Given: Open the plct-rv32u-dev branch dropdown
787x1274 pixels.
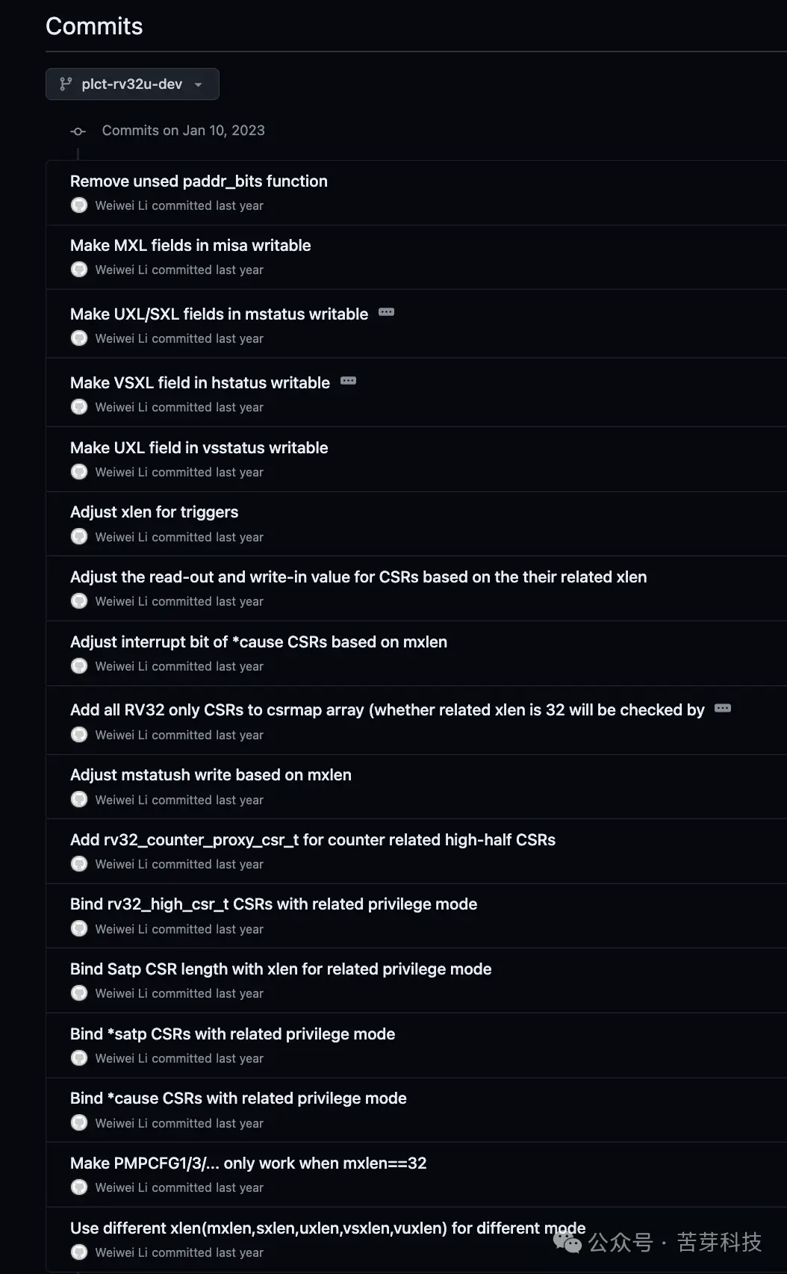Looking at the screenshot, I should [132, 84].
